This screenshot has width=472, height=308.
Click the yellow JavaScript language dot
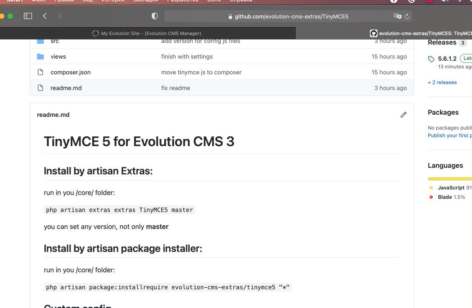pos(431,188)
